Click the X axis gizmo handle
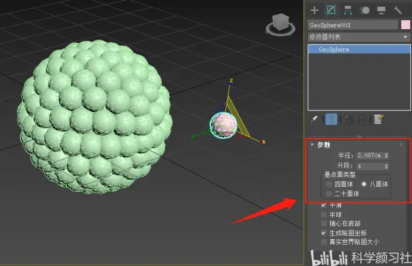This screenshot has width=412, height=266. point(262,142)
